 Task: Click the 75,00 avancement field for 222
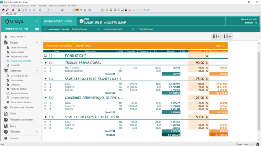point(197,79)
